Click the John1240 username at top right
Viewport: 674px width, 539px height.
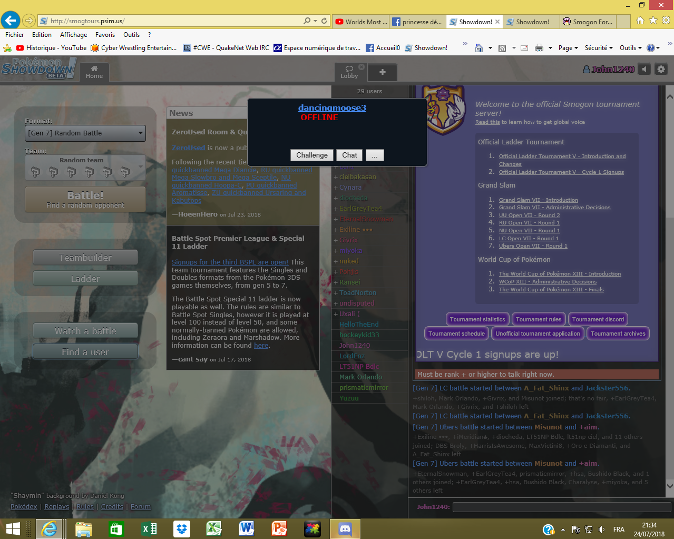(x=609, y=69)
